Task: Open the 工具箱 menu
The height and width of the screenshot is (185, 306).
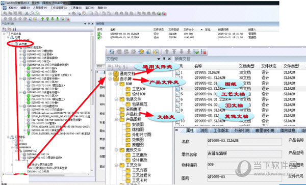Action: pyautogui.click(x=76, y=8)
